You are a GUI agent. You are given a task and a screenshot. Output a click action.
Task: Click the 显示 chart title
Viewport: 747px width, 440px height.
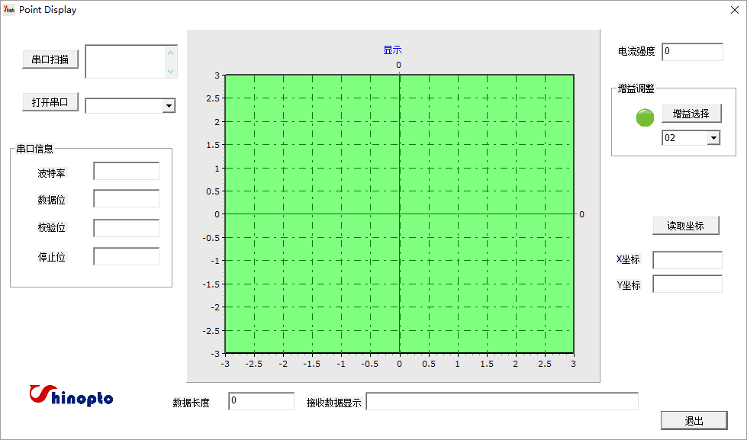(392, 50)
